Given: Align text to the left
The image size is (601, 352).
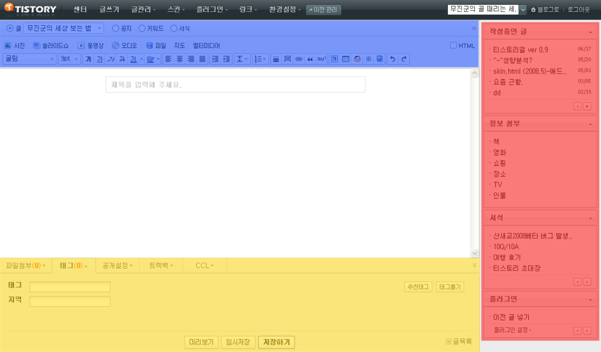Looking at the screenshot, I should [x=168, y=59].
